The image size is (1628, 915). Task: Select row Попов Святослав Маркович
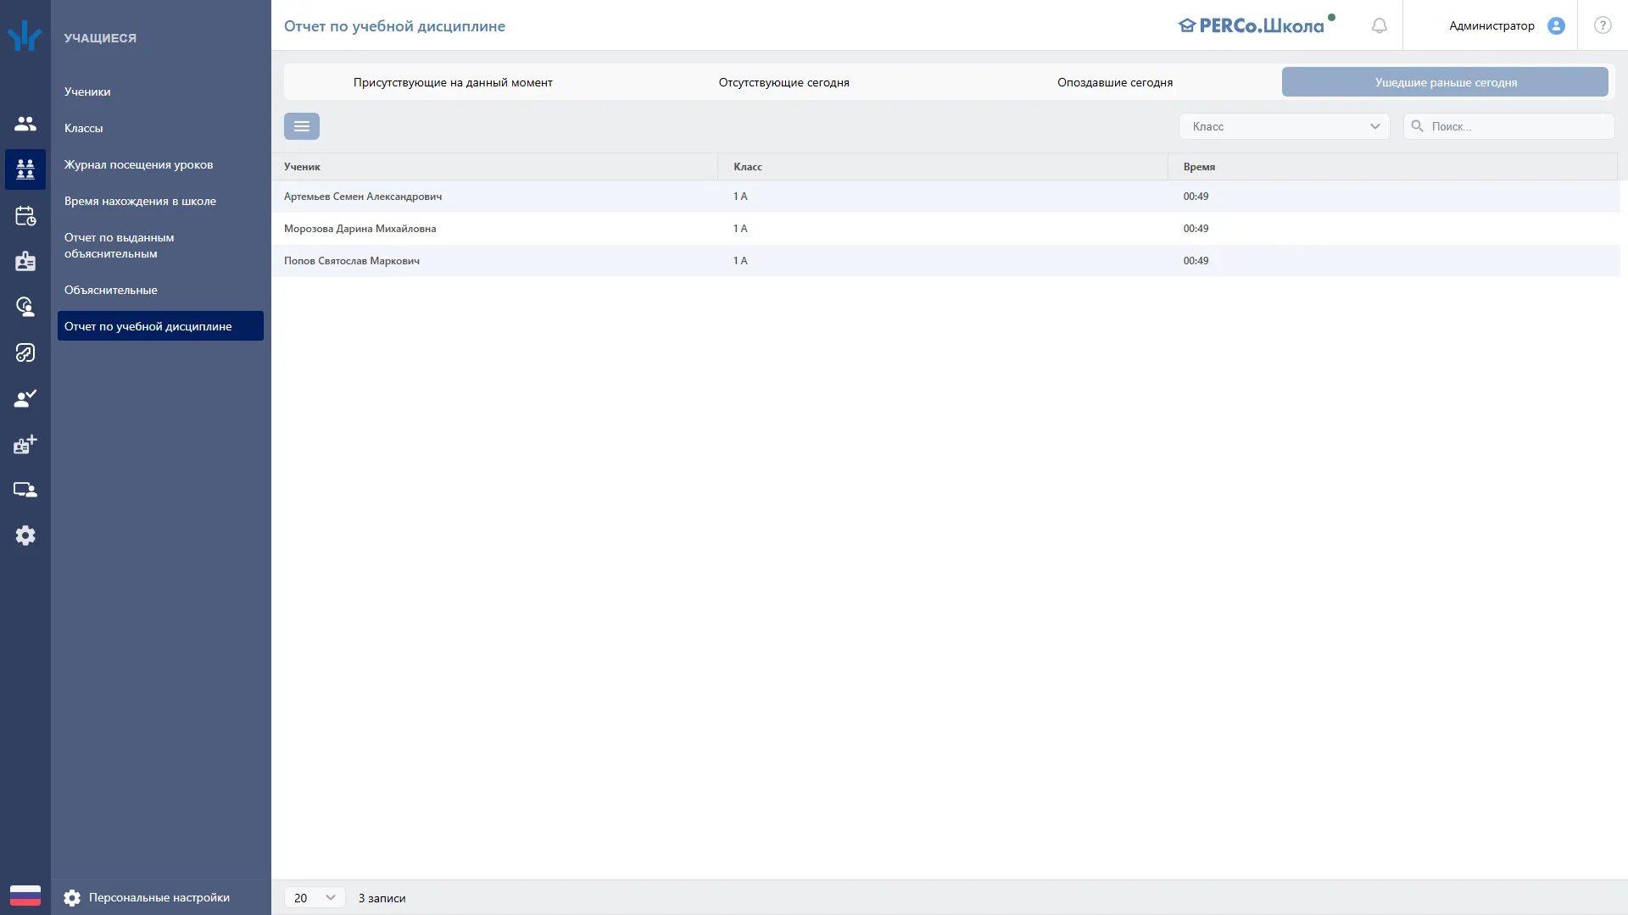(x=945, y=261)
